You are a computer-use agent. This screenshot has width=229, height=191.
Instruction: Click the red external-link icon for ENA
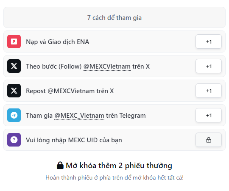click(x=14, y=42)
